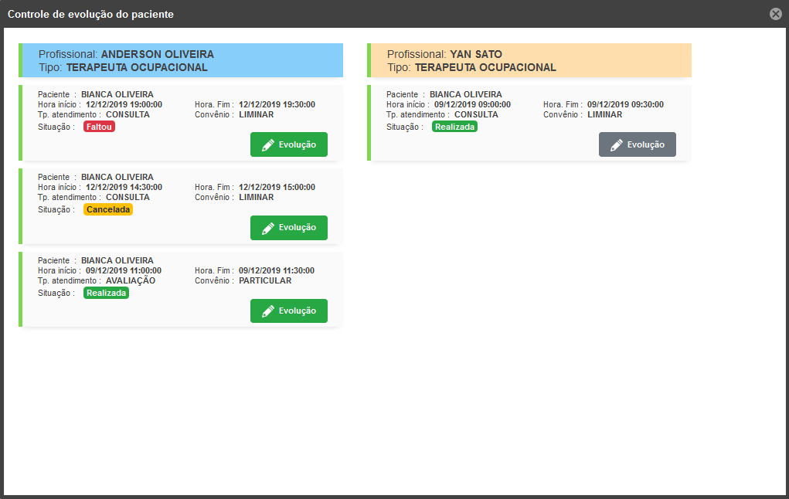
Task: Click the pencil icon on the gray Evolução button
Action: click(617, 144)
